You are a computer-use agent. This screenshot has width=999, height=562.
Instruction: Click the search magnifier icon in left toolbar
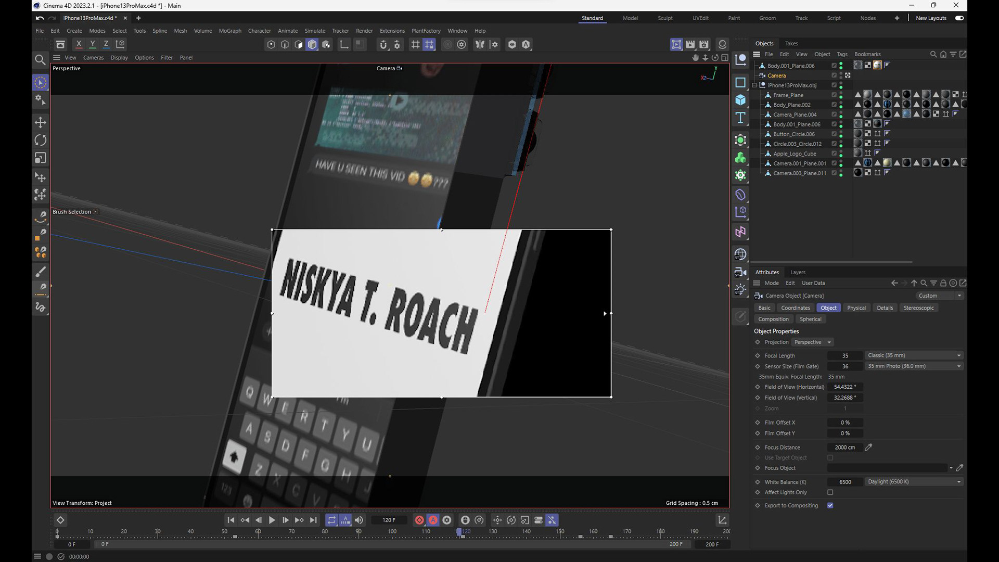40,60
